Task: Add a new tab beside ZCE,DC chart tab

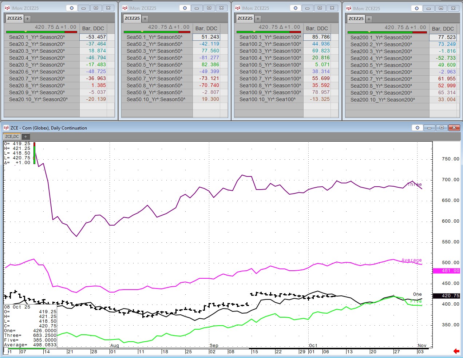Action: [25, 136]
